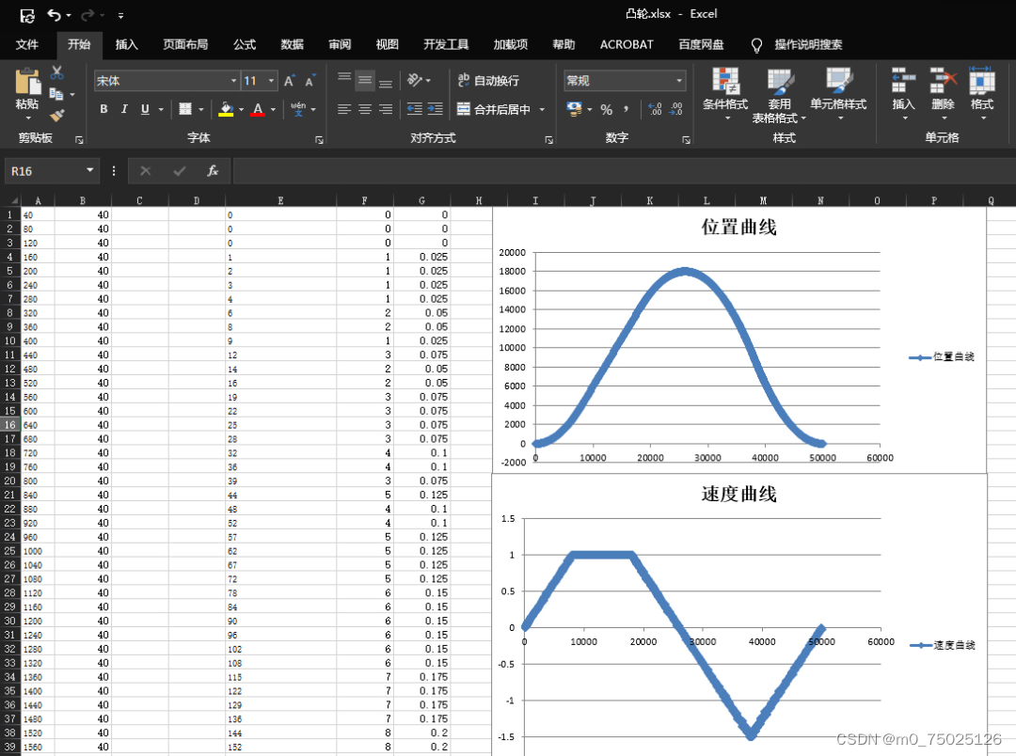Toggle top vertical alignment

pos(344,78)
